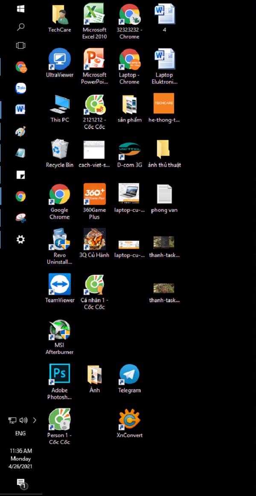Select the This PC icon
256x496 pixels.
point(59,108)
